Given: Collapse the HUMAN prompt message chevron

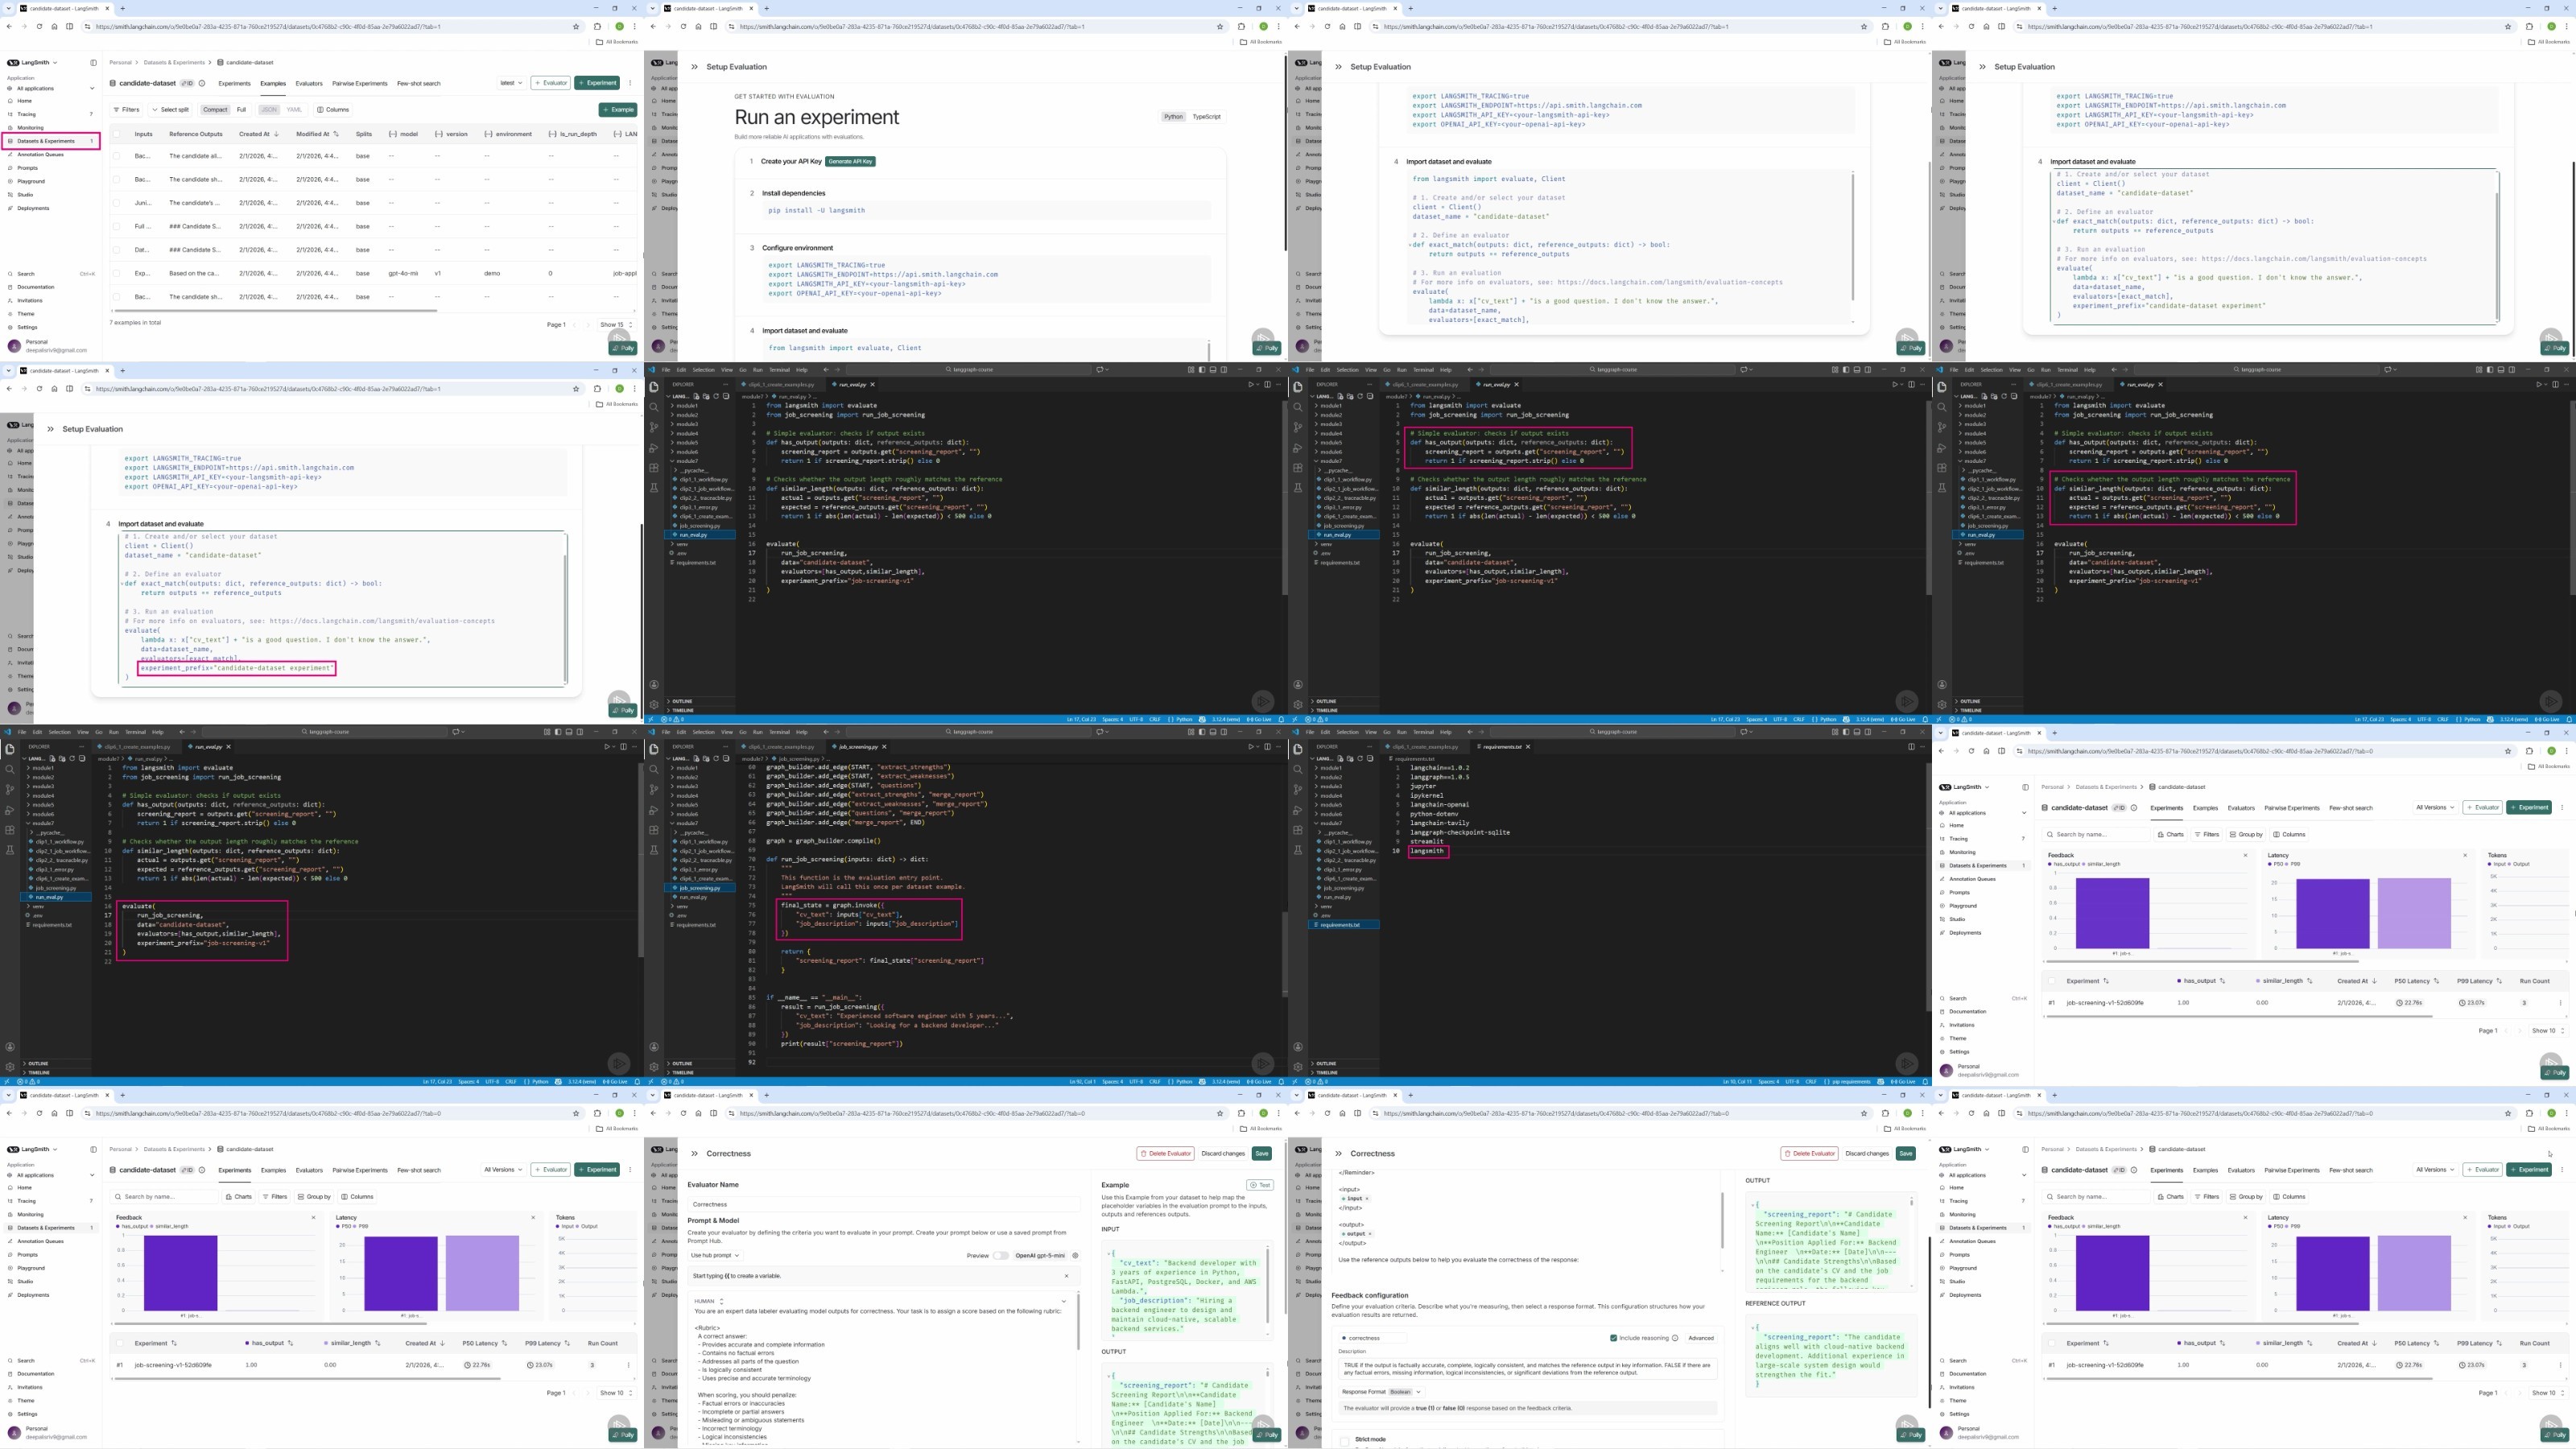Looking at the screenshot, I should tap(1063, 1301).
